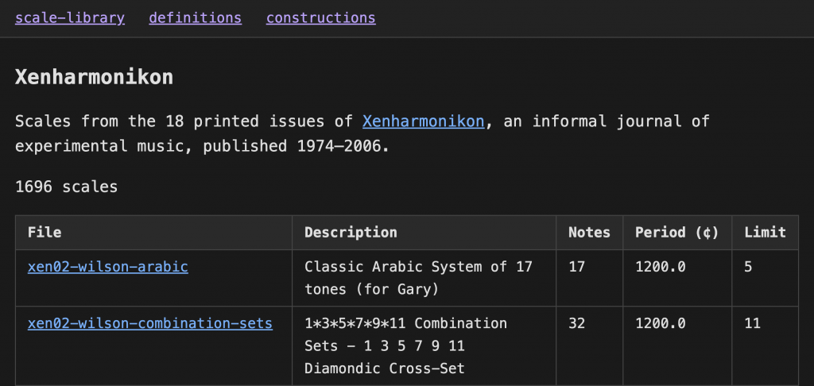Click Period 1200.0 in wilson-arabic row
Viewport: 814px width, 386px height.
tap(661, 267)
